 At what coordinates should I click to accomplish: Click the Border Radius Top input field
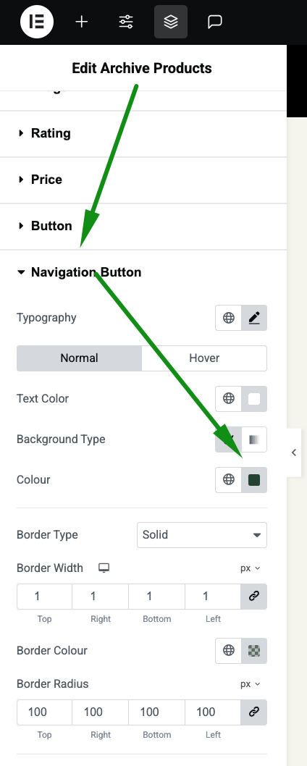click(x=44, y=712)
